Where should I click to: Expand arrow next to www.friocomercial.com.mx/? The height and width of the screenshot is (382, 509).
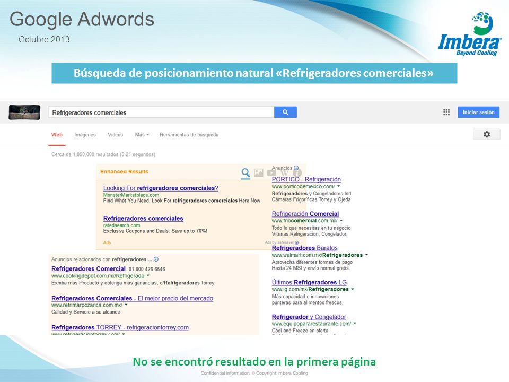coord(341,221)
